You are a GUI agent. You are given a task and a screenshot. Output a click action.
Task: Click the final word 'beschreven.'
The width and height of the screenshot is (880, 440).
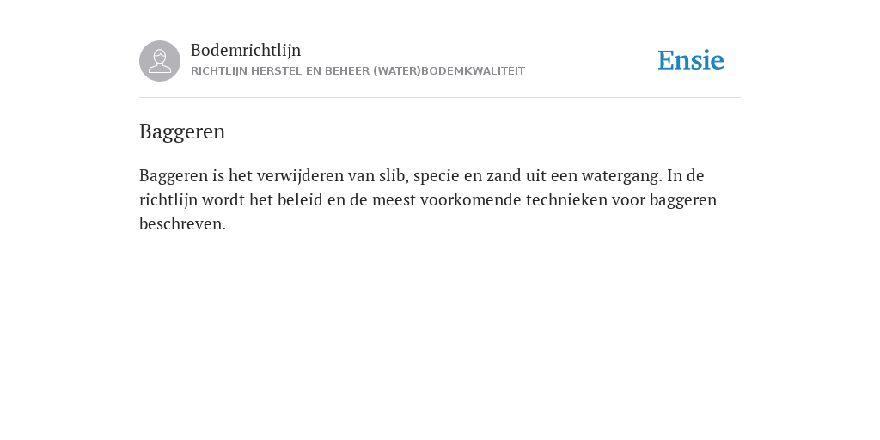pyautogui.click(x=182, y=224)
